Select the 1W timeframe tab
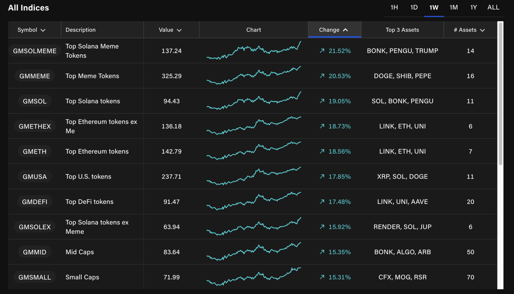Image resolution: width=514 pixels, height=294 pixels. pos(434,7)
